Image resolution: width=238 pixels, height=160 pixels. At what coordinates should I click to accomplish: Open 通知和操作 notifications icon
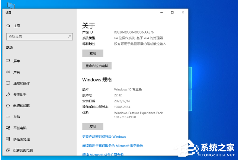click(8, 83)
